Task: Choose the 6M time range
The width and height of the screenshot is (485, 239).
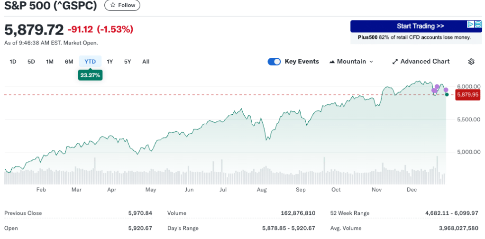Action: (x=69, y=62)
